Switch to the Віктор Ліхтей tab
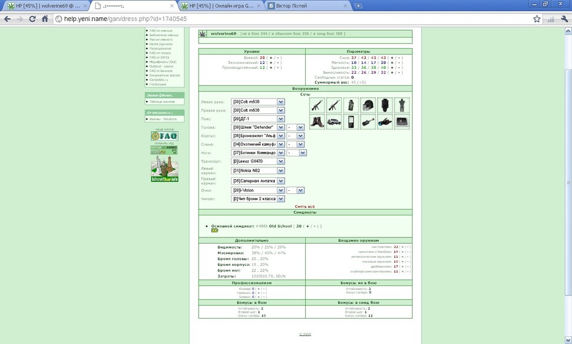 [308, 6]
